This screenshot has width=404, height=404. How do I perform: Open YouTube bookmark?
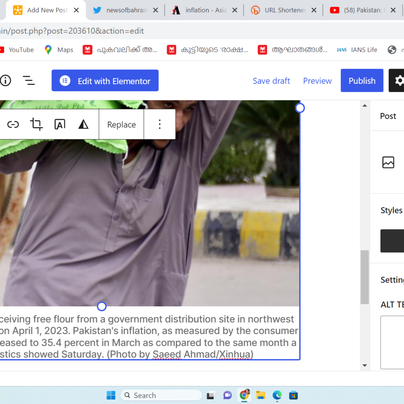click(x=17, y=50)
